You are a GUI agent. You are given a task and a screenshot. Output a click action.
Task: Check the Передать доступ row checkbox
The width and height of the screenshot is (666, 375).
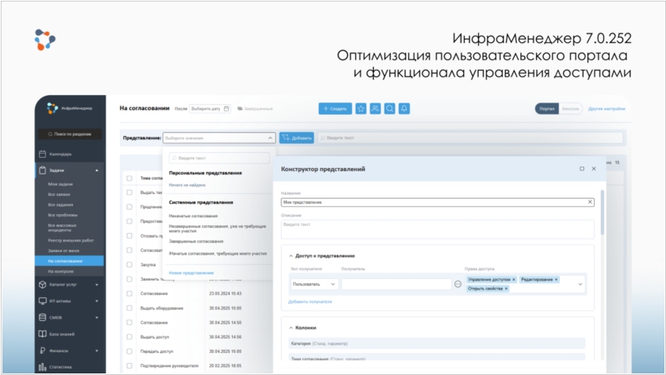(x=129, y=351)
